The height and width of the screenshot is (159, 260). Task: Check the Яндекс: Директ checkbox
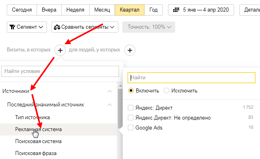click(131, 108)
